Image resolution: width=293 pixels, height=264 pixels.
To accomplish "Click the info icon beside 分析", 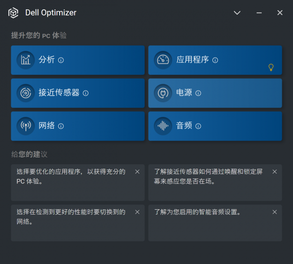I will 61,60.
